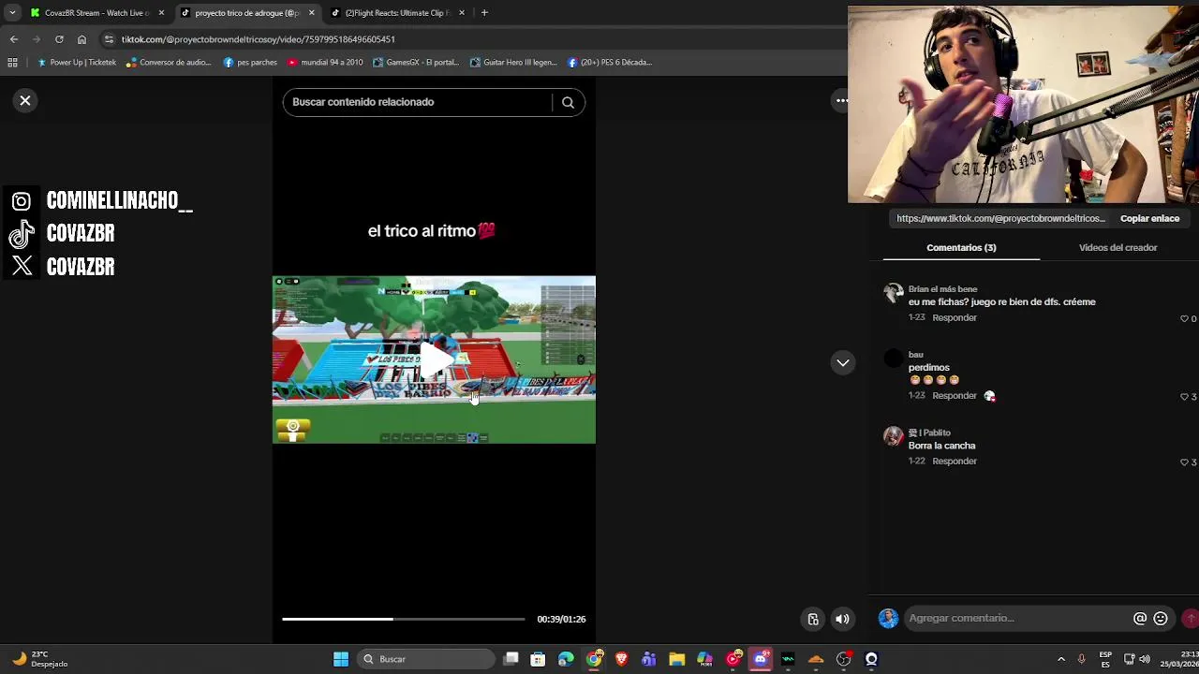Click the microphone tray icon
Screen dimensions: 1199x674
(1081, 659)
